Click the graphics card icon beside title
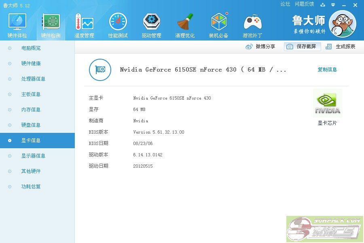The height and width of the screenshot is (243, 364). (100, 70)
